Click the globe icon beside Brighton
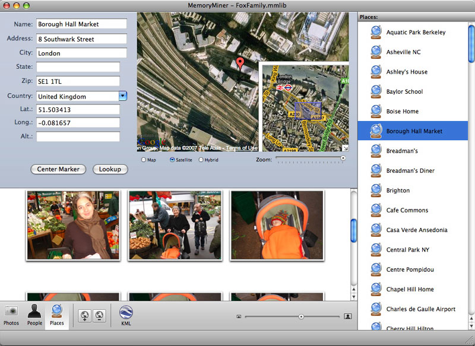The width and height of the screenshot is (475, 346). tap(376, 191)
